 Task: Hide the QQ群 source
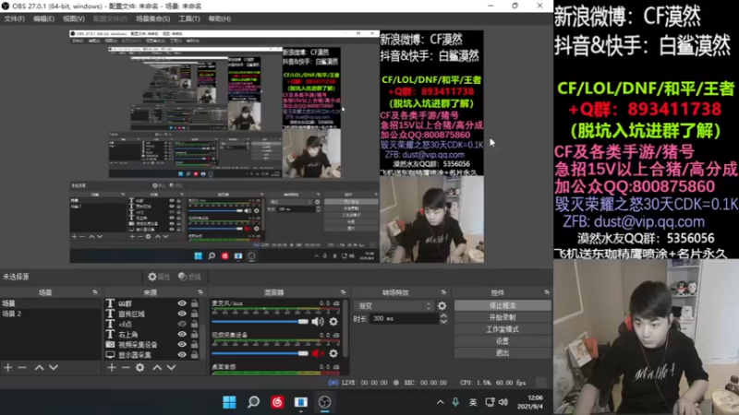point(182,303)
